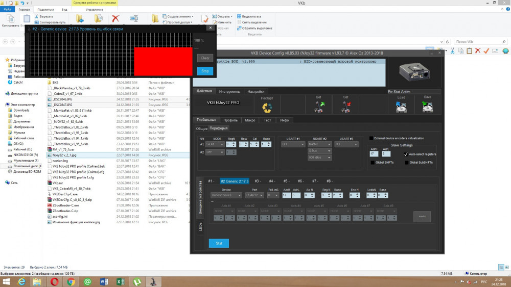Open the Device dropdown showing Generic device
This screenshot has width=511, height=287.
pos(226,195)
